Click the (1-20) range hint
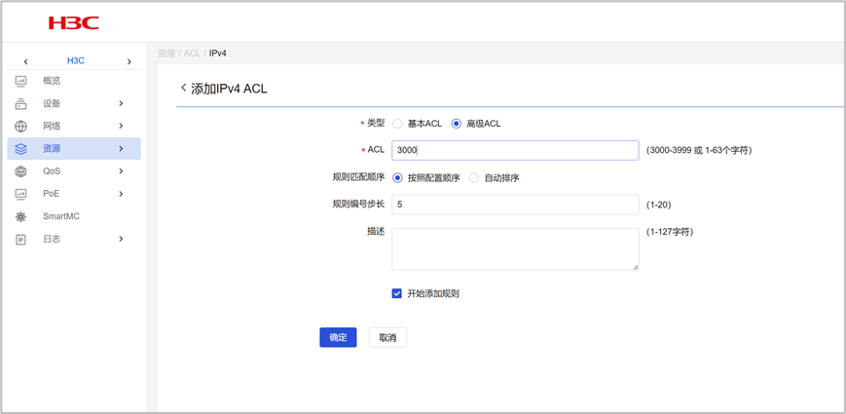This screenshot has width=846, height=414. click(x=658, y=205)
